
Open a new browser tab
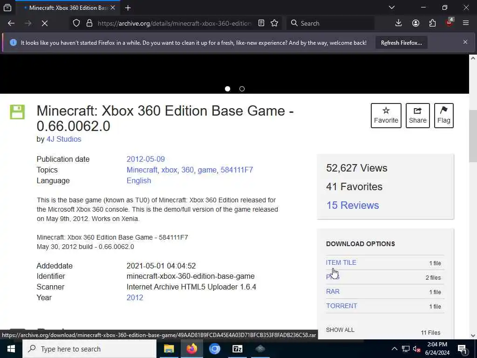(x=128, y=8)
